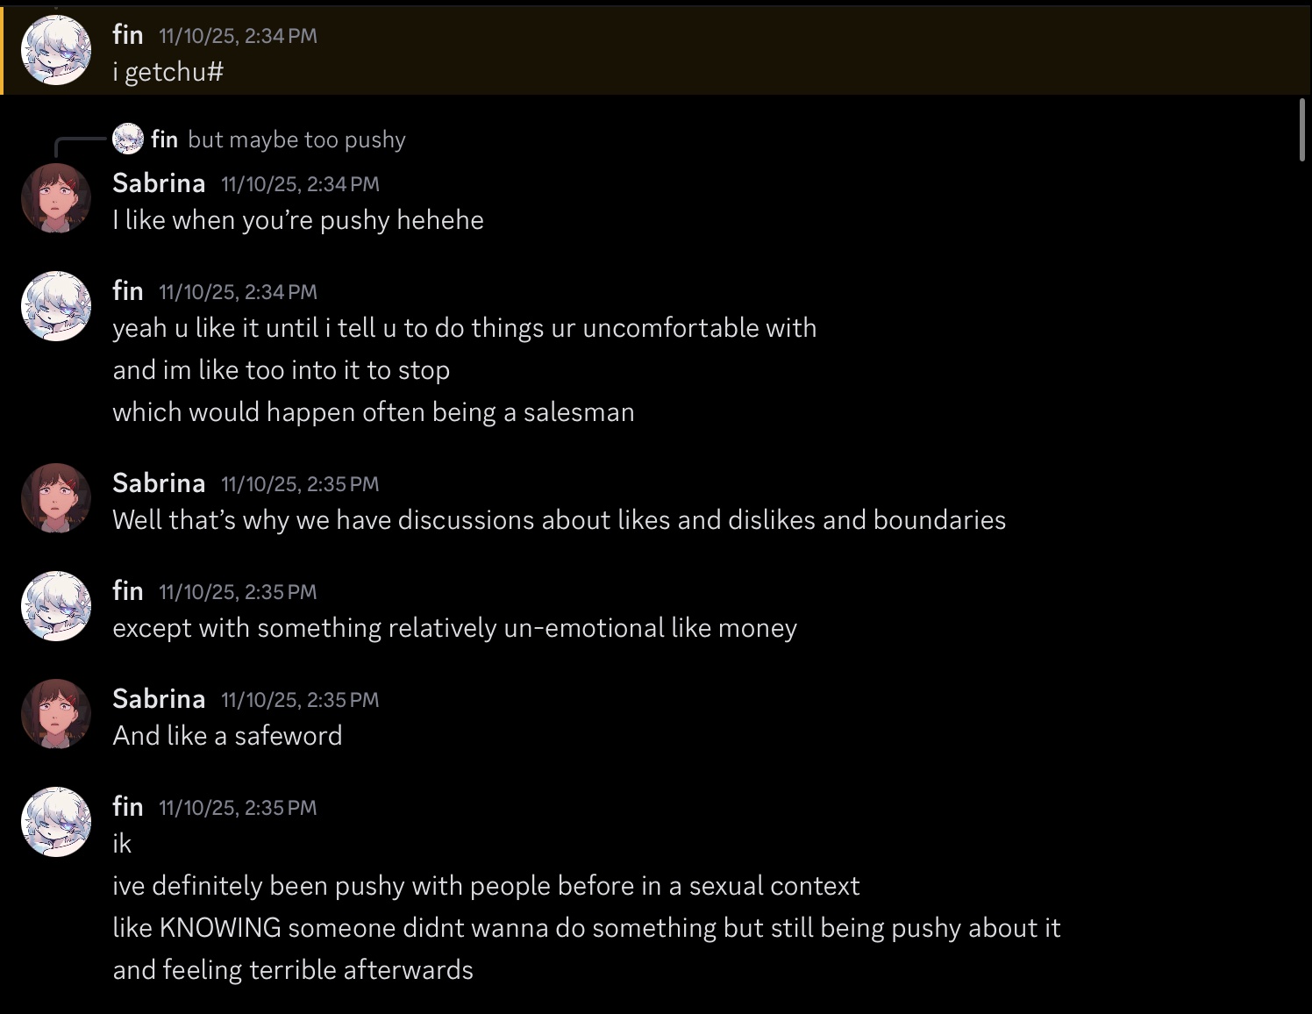Click fin's avatar beside "yeah u like it until"
Image resolution: width=1312 pixels, height=1014 pixels.
[56, 305]
